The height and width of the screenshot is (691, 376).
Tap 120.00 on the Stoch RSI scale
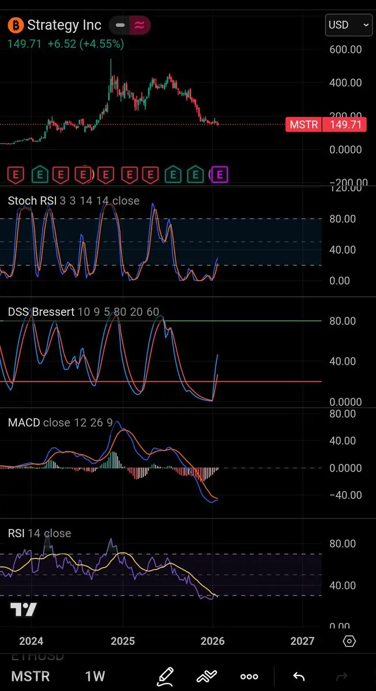[345, 188]
